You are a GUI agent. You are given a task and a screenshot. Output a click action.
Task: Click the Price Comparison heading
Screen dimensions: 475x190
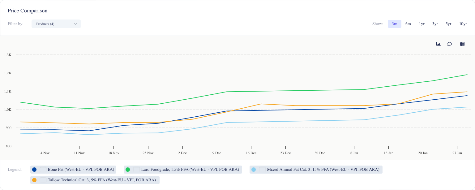(27, 11)
